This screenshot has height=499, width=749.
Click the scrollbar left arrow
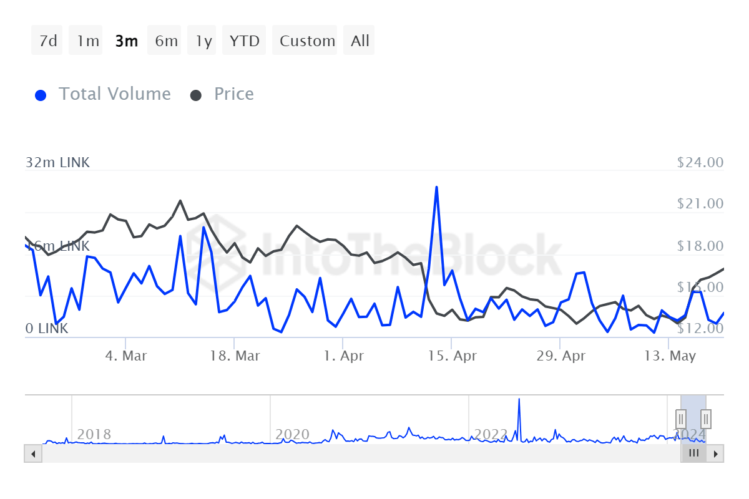click(32, 453)
